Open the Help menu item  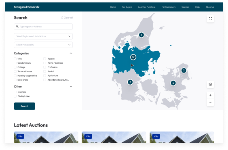point(197,7)
